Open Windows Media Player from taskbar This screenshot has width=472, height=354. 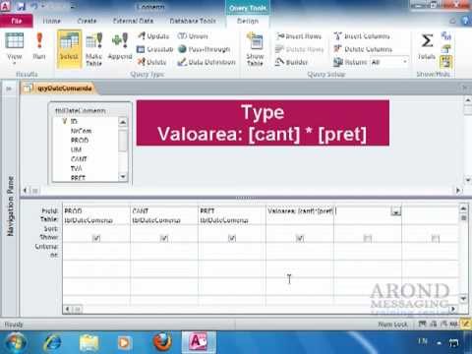pos(124,342)
